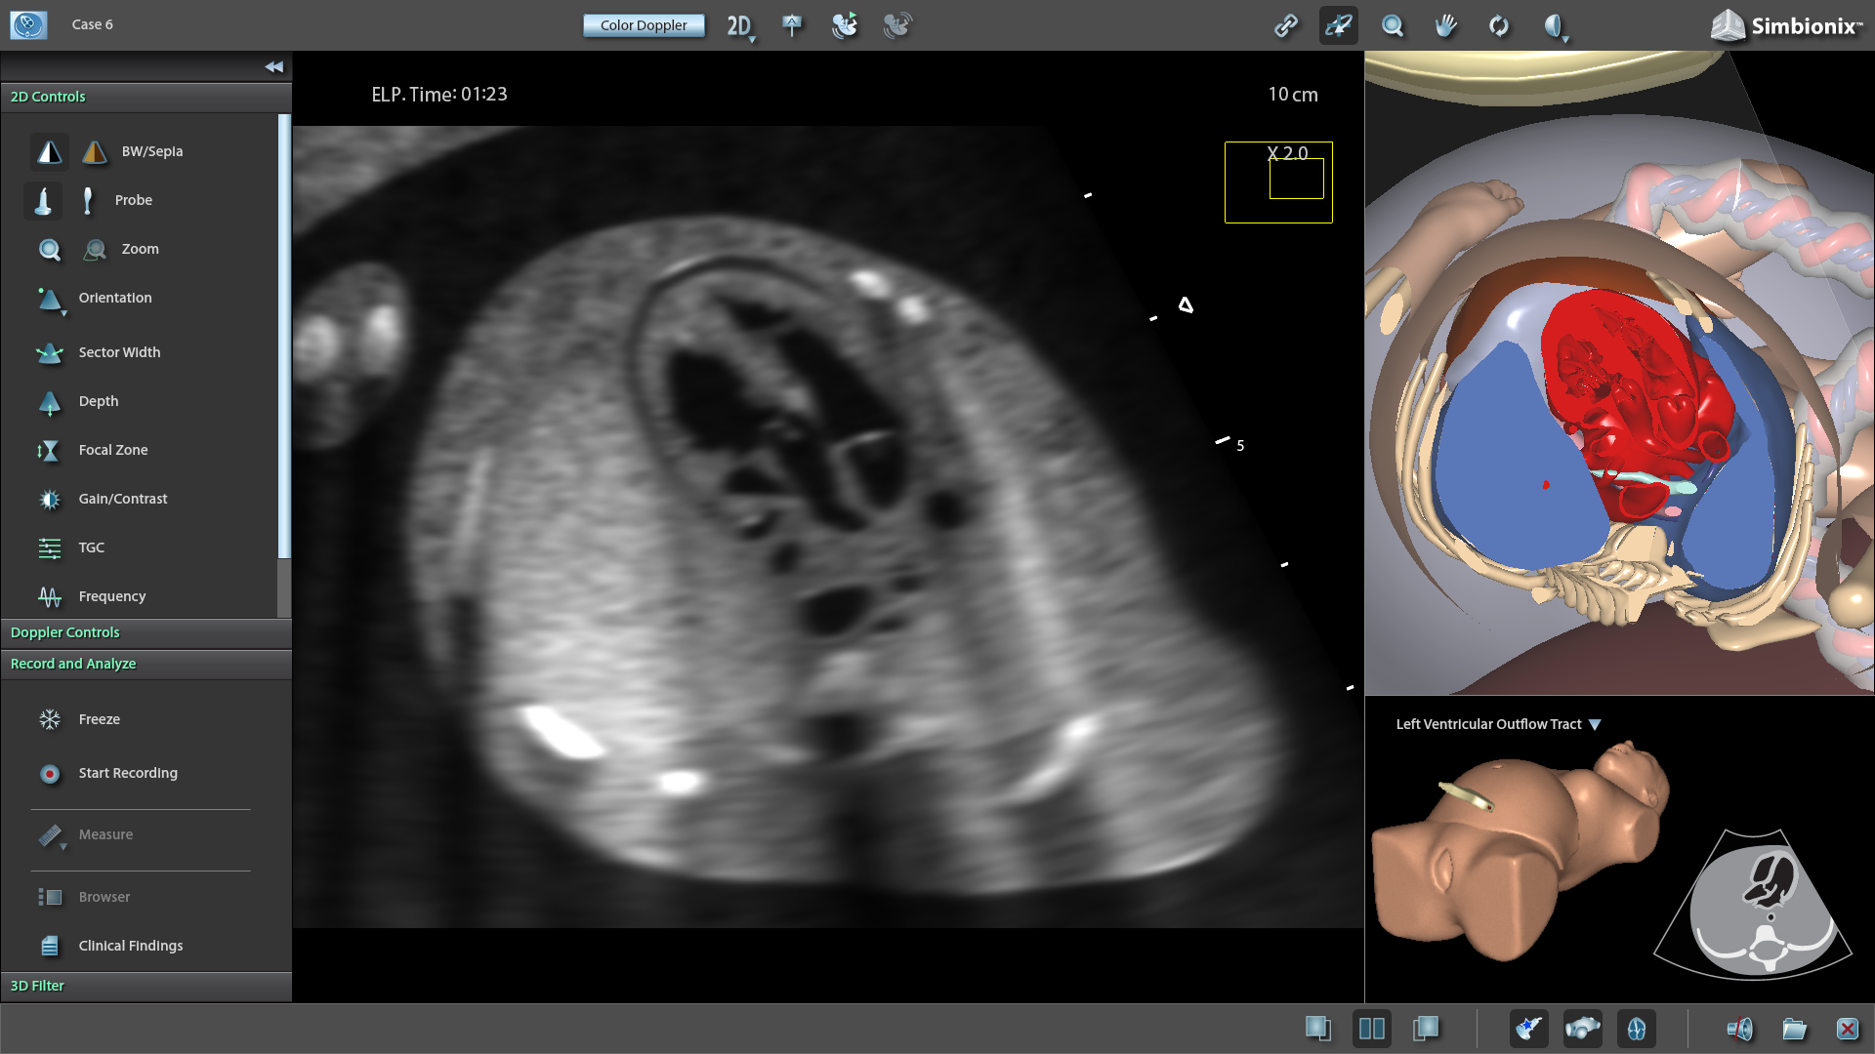Open Clinical Findings

(x=130, y=946)
